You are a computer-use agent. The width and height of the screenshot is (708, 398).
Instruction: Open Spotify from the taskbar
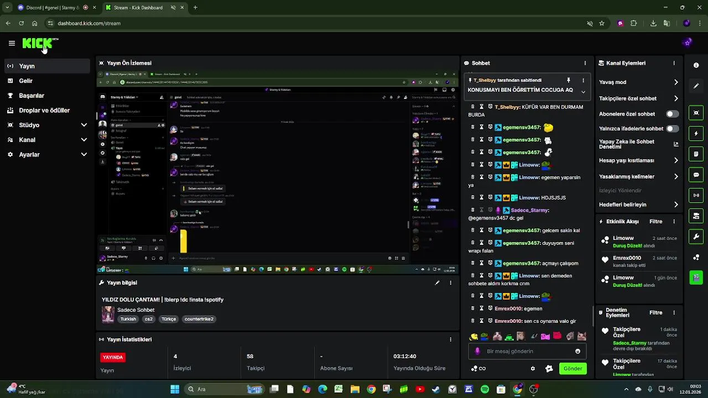pos(485,389)
